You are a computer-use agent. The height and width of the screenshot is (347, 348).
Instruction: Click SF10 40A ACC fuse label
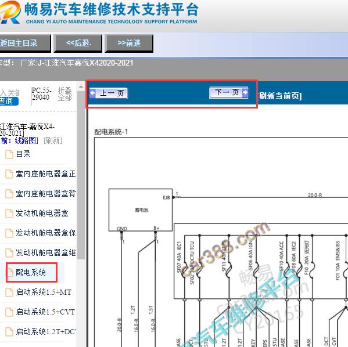pyautogui.click(x=281, y=256)
